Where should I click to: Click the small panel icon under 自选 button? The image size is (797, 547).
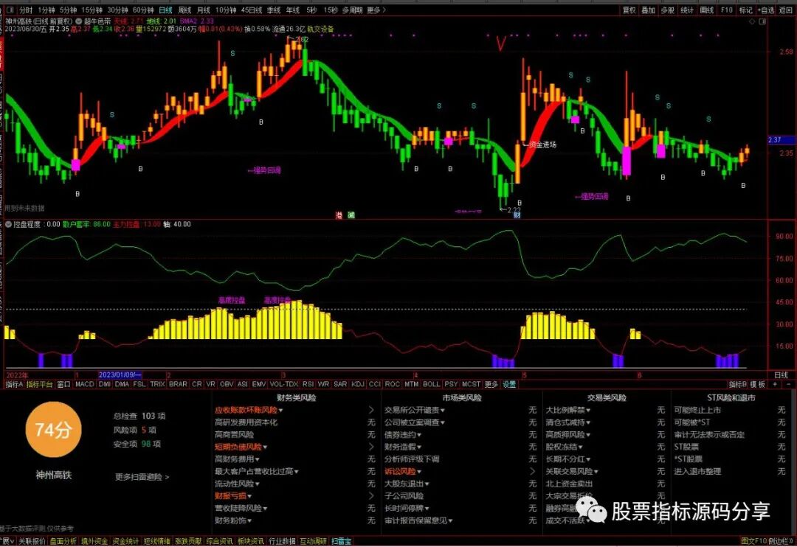click(x=762, y=21)
